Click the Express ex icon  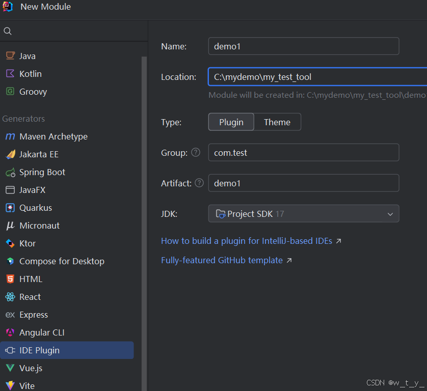[10, 315]
